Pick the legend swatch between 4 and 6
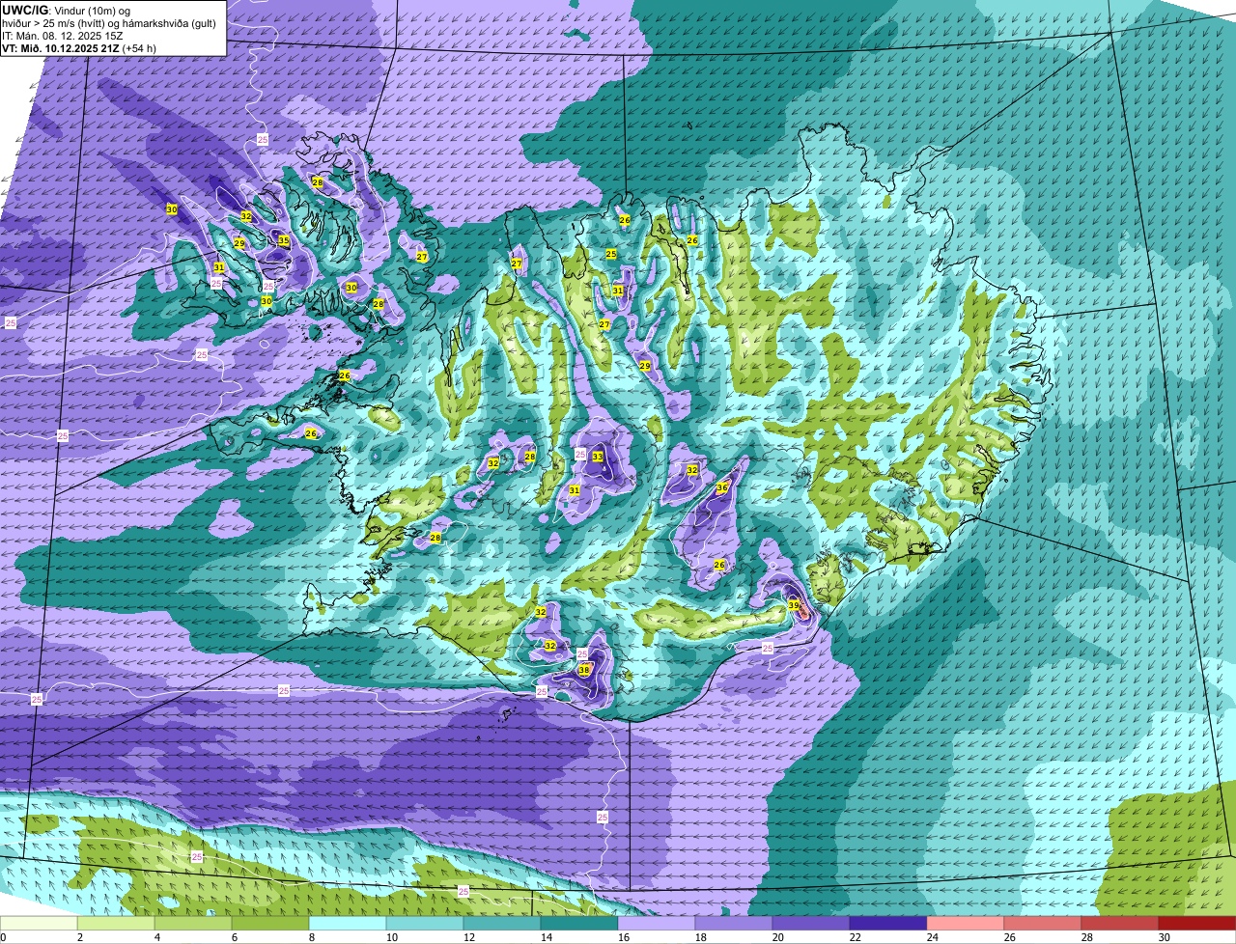The height and width of the screenshot is (944, 1236). 193,924
